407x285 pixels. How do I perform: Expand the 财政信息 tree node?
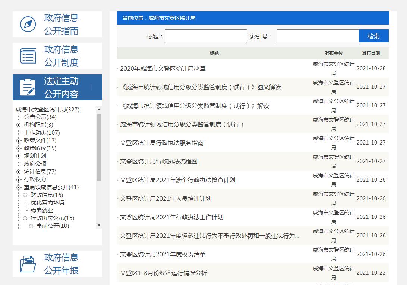[25, 195]
